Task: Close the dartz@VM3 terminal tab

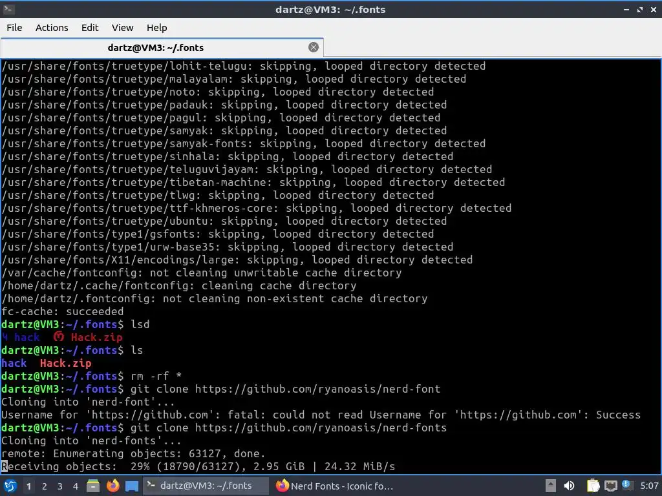Action: (314, 47)
